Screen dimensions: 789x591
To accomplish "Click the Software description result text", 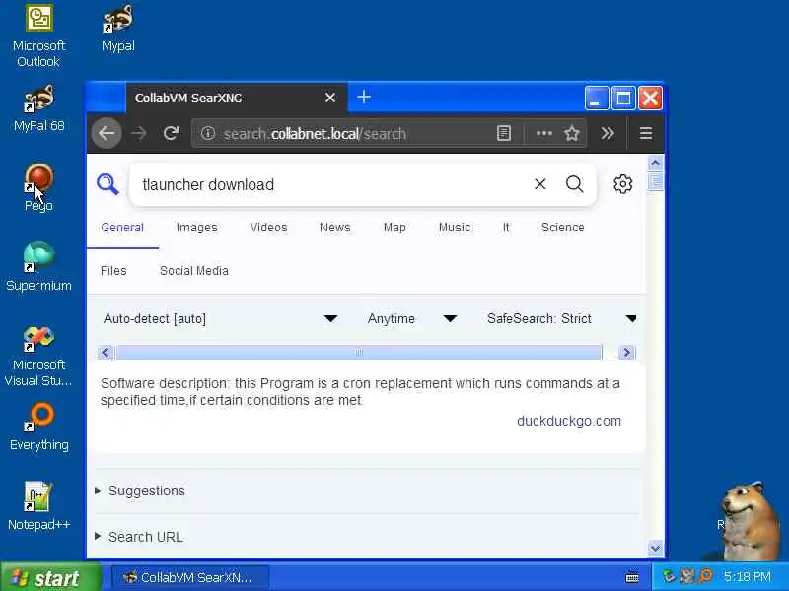I will 360,391.
